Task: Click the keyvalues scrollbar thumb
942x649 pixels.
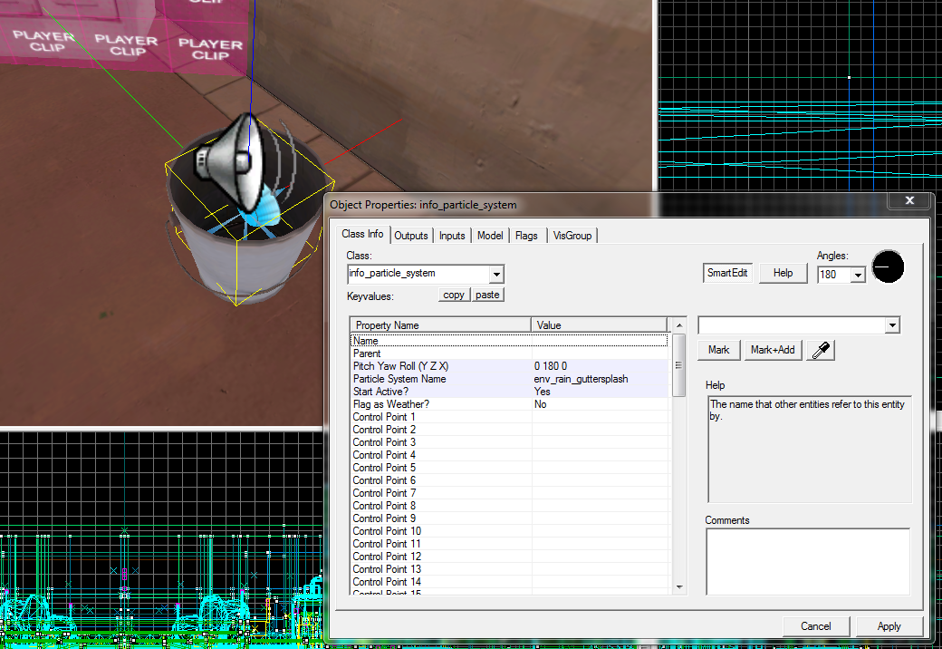Action: [678, 365]
